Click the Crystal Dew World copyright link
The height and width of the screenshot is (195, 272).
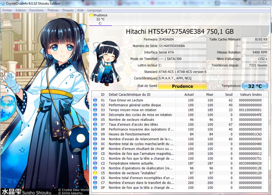[73, 190]
